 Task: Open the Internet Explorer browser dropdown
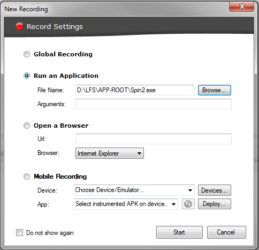(x=110, y=153)
